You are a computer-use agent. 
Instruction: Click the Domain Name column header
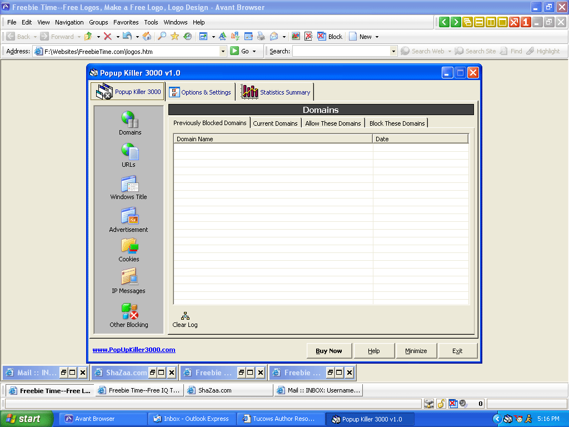[273, 138]
